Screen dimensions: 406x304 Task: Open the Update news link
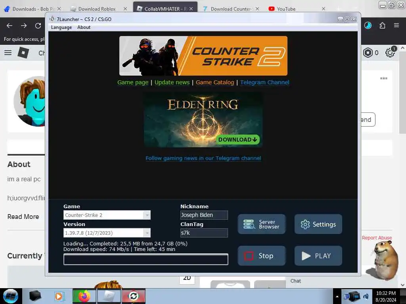172,82
